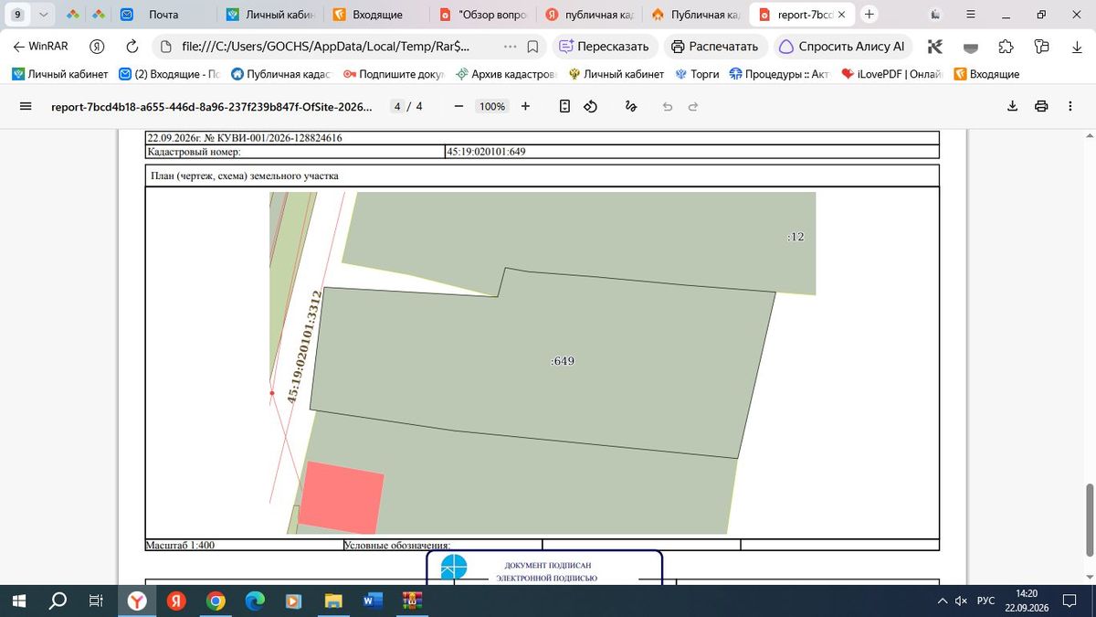Bookmark this page
Screen dimensions: 1096x617
532,47
